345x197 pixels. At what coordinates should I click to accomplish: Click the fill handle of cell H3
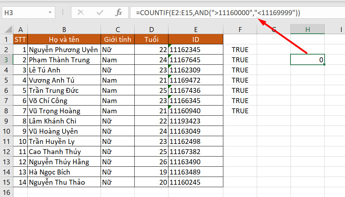[x=324, y=64]
